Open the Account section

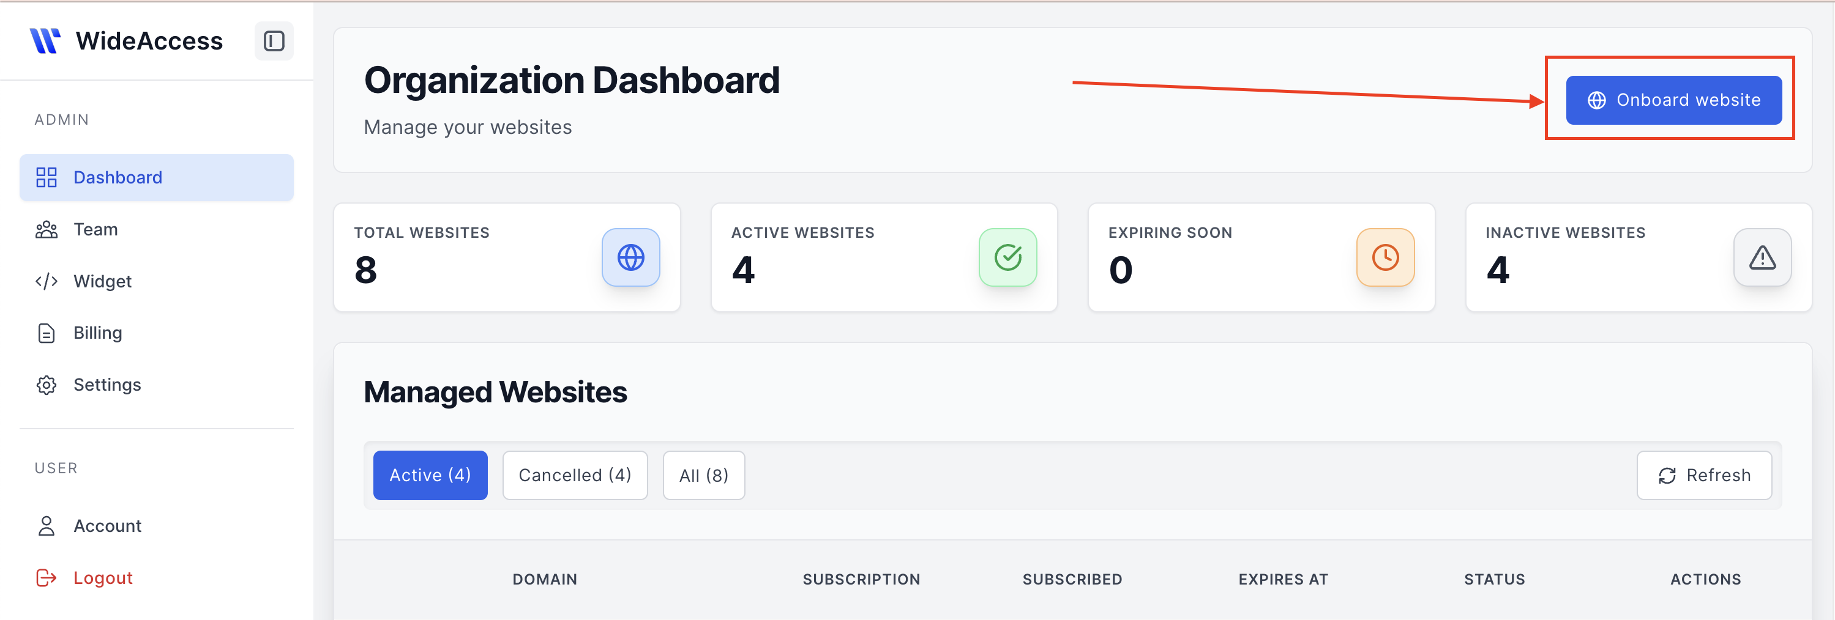click(x=107, y=525)
